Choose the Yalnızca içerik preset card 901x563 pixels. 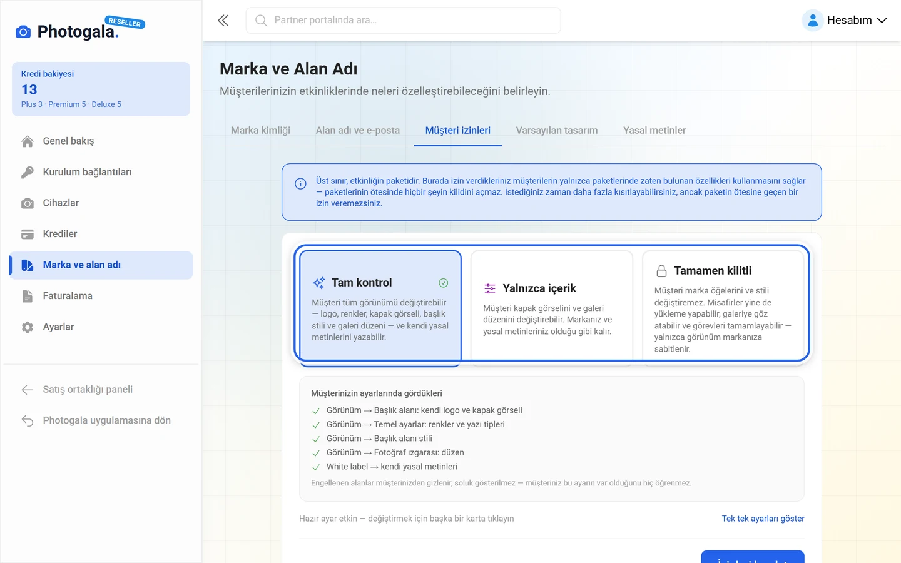click(551, 308)
